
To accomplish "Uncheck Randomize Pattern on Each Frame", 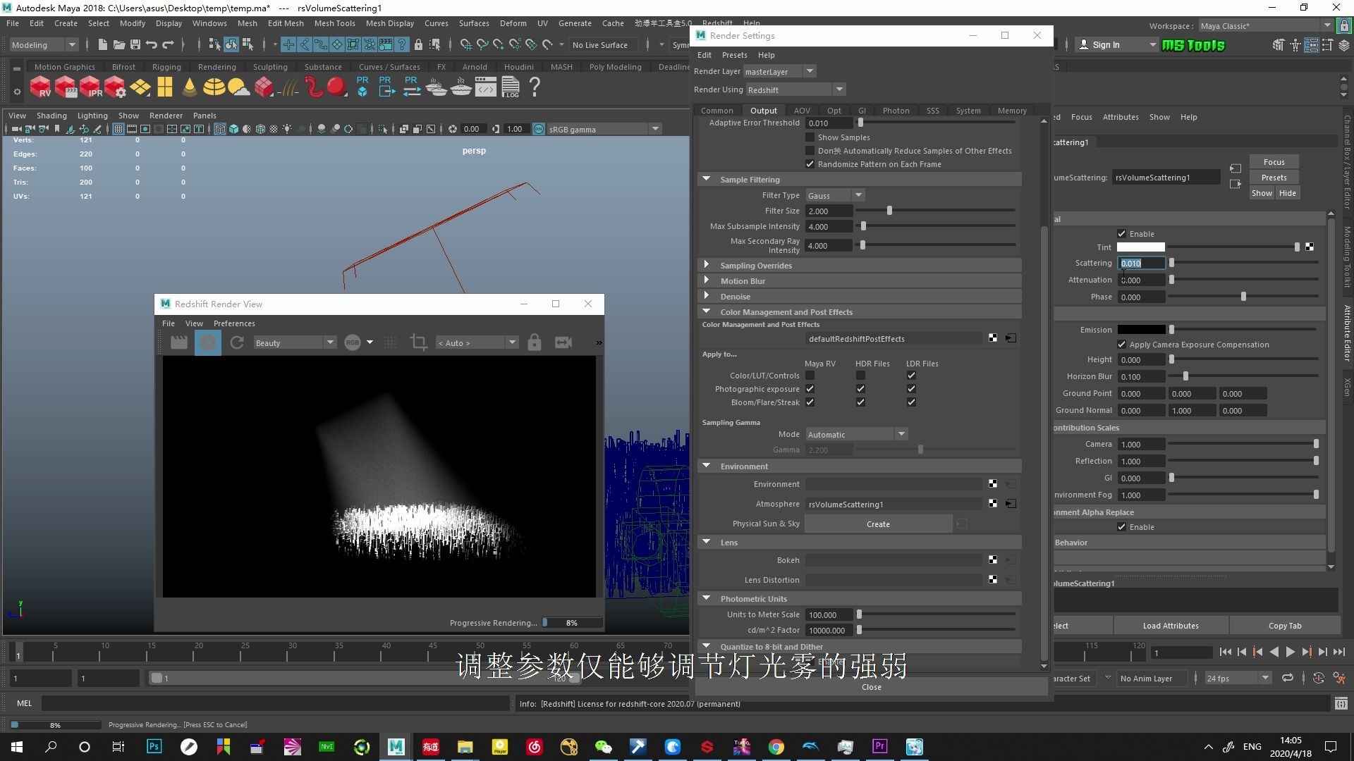I will [810, 164].
